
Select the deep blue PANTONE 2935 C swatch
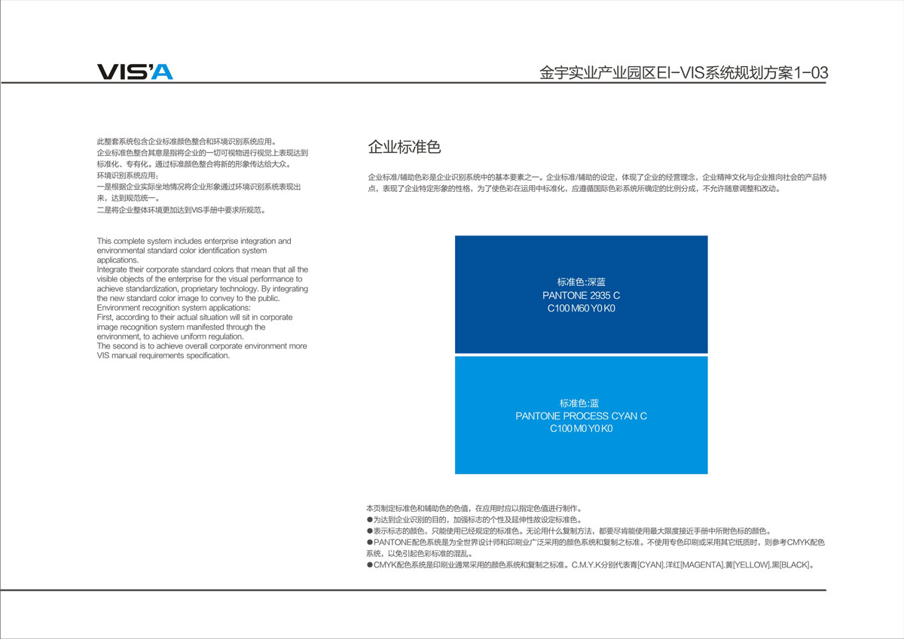(581, 294)
